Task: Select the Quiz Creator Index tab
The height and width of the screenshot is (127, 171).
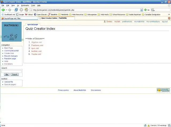Action: click(x=56, y=18)
